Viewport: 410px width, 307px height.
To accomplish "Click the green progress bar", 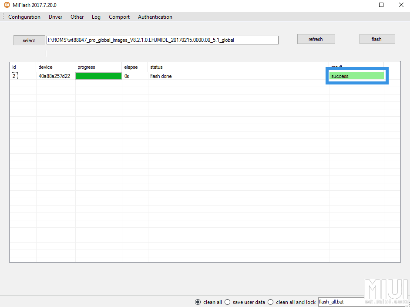I will point(98,76).
